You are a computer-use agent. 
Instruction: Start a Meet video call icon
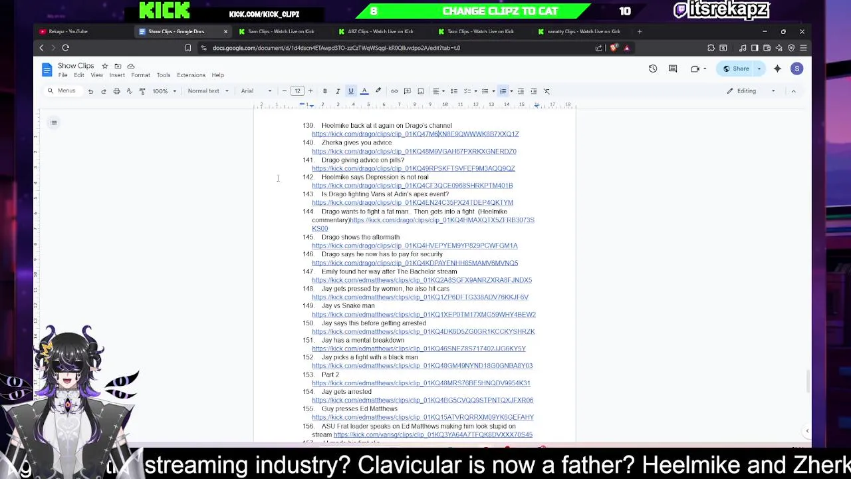coord(695,69)
